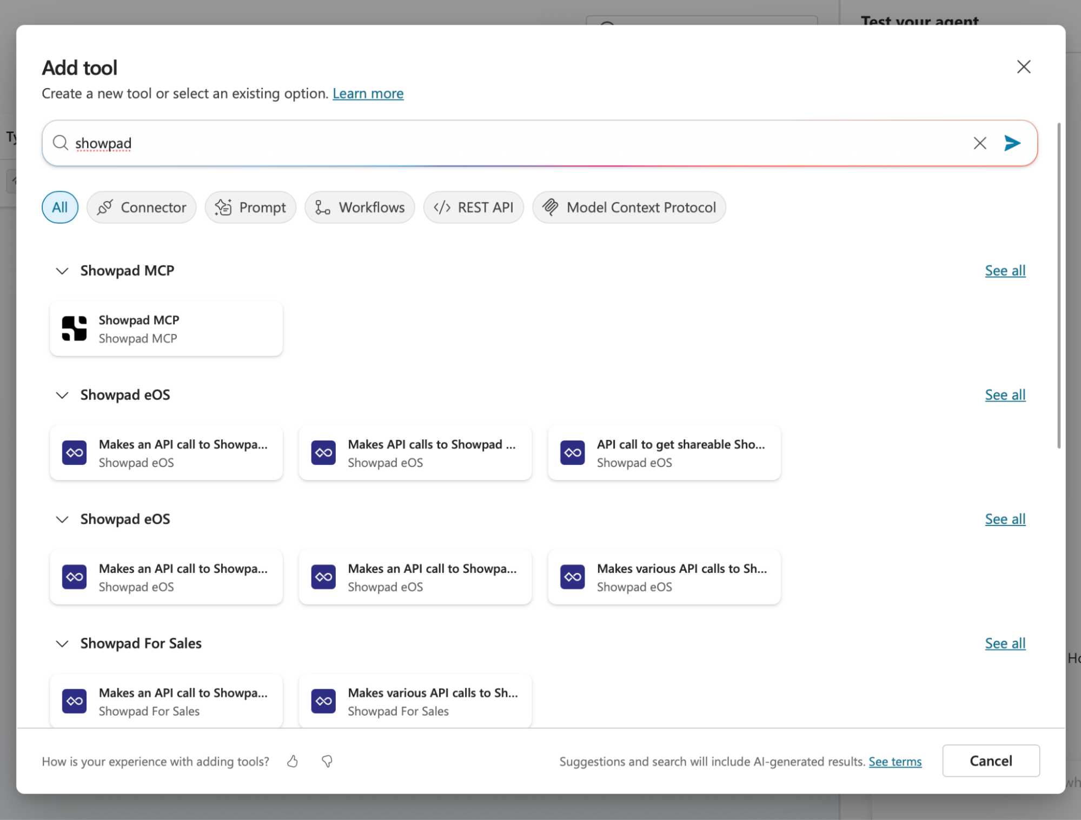This screenshot has width=1081, height=820.
Task: Click the REST API code brackets icon
Action: pos(442,208)
